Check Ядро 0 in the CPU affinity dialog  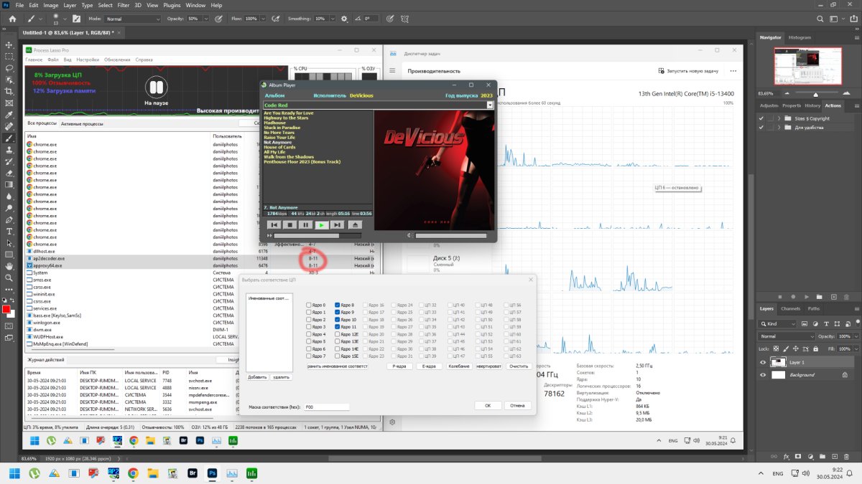tap(309, 305)
